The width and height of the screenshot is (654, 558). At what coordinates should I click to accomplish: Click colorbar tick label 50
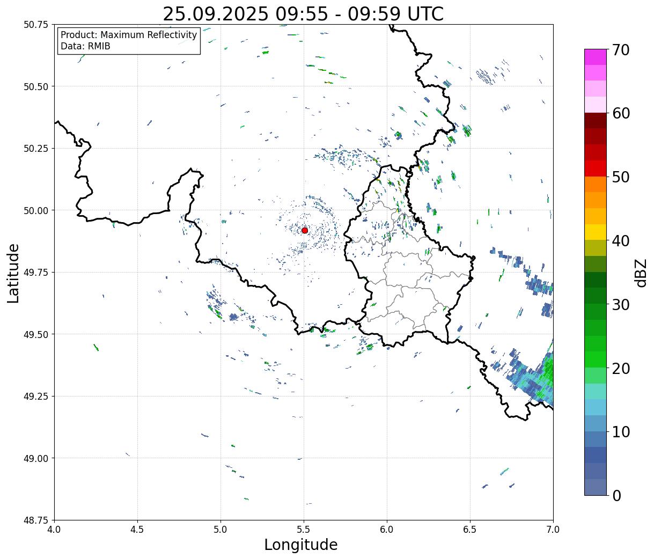tap(621, 177)
